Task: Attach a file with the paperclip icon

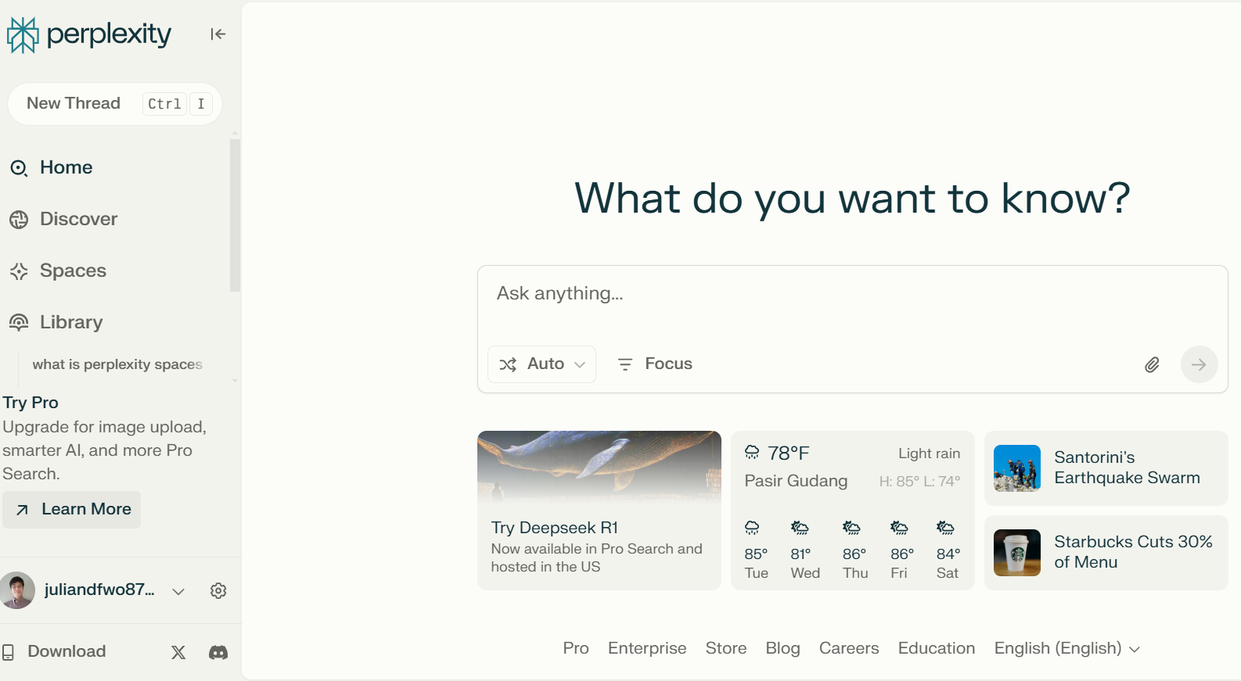Action: (1152, 364)
